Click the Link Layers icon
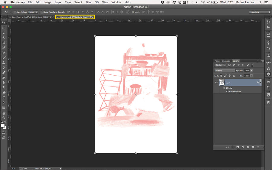272x170 pixels. click(x=227, y=147)
